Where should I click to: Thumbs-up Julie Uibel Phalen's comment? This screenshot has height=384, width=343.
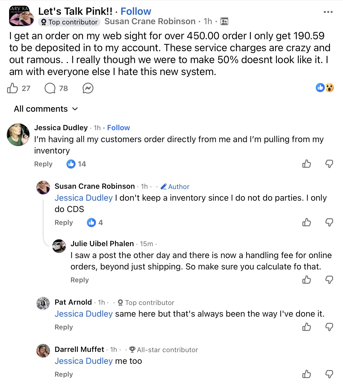(307, 280)
